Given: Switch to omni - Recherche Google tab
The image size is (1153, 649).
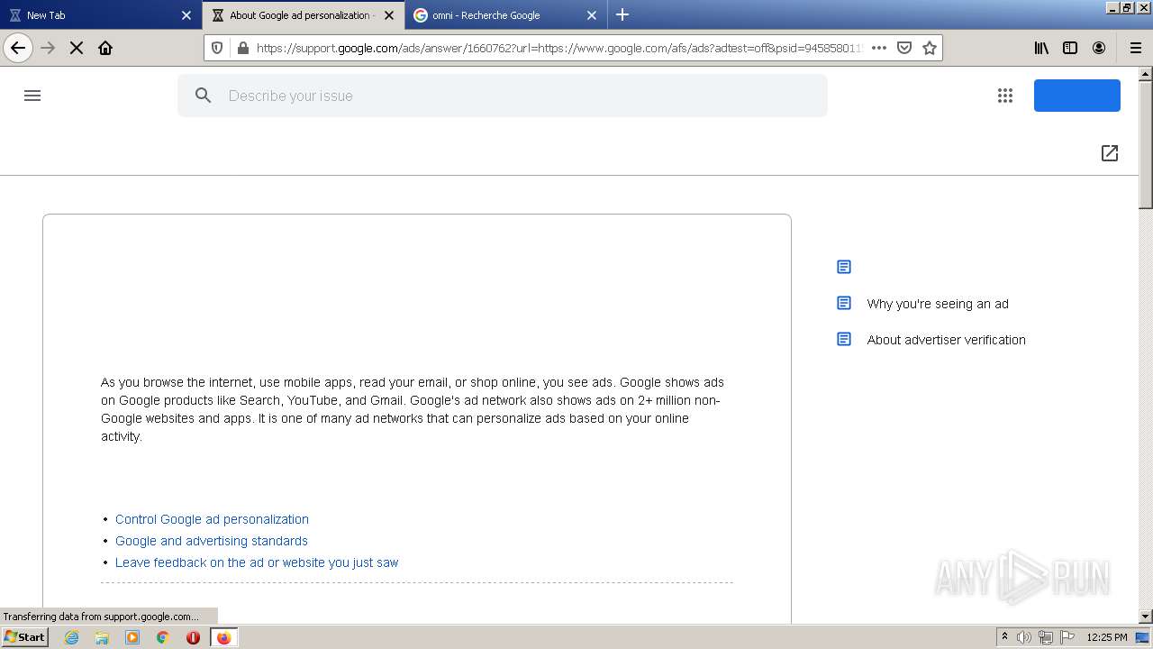Looking at the screenshot, I should click(506, 15).
